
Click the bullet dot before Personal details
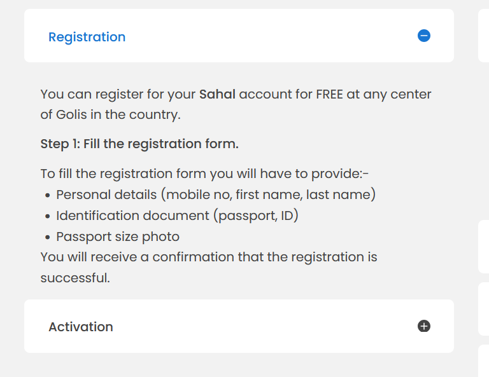48,196
